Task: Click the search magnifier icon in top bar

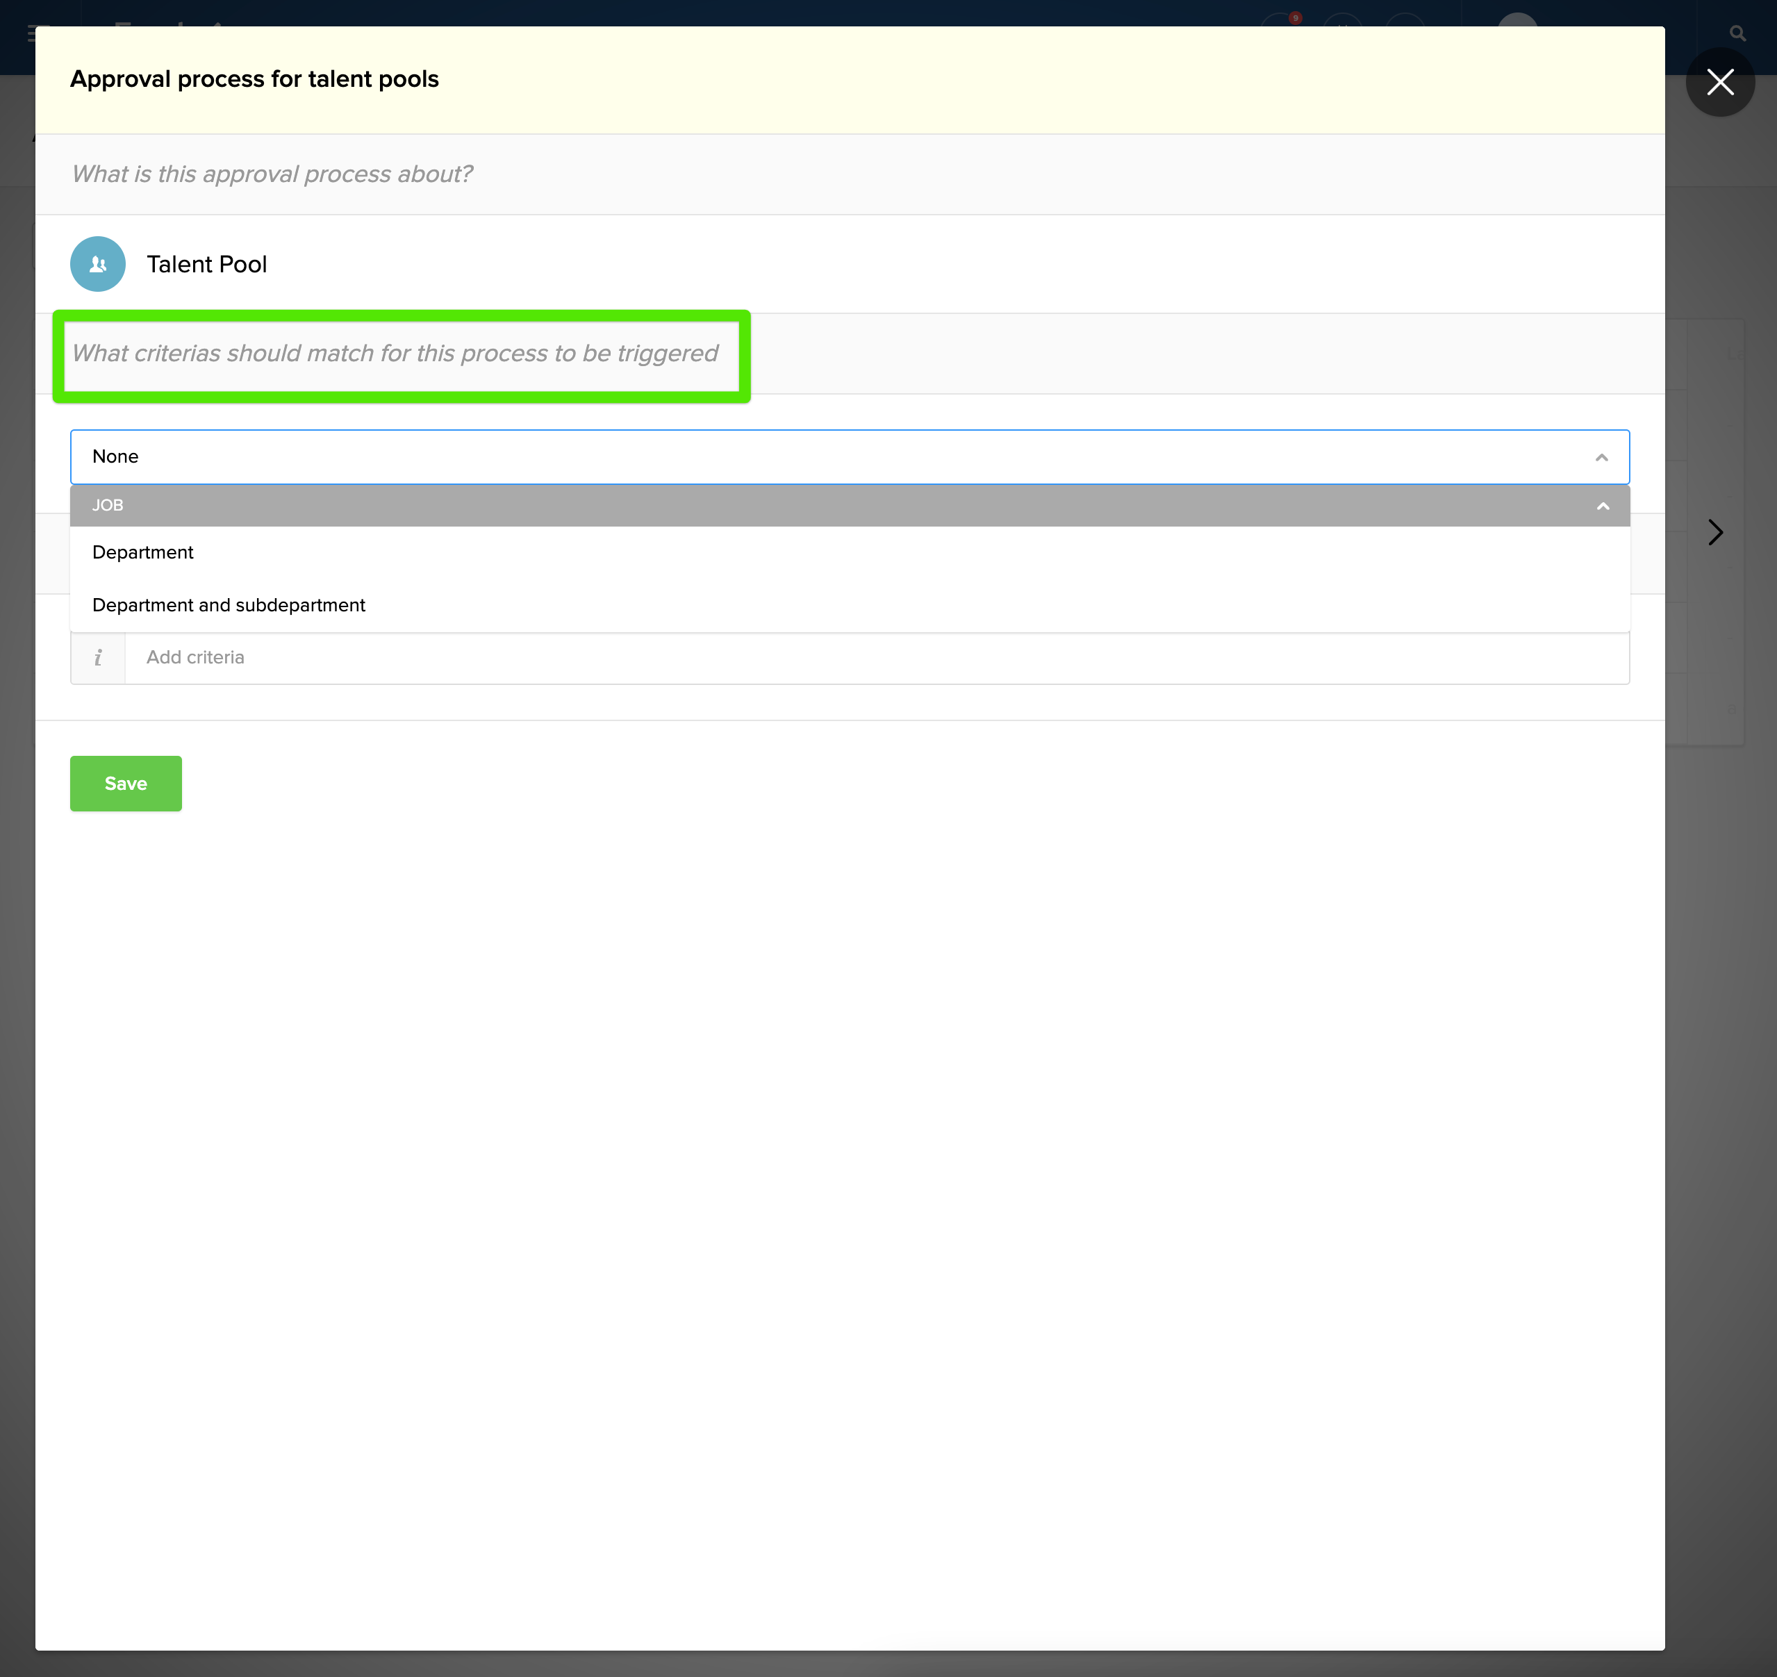Action: (x=1737, y=33)
